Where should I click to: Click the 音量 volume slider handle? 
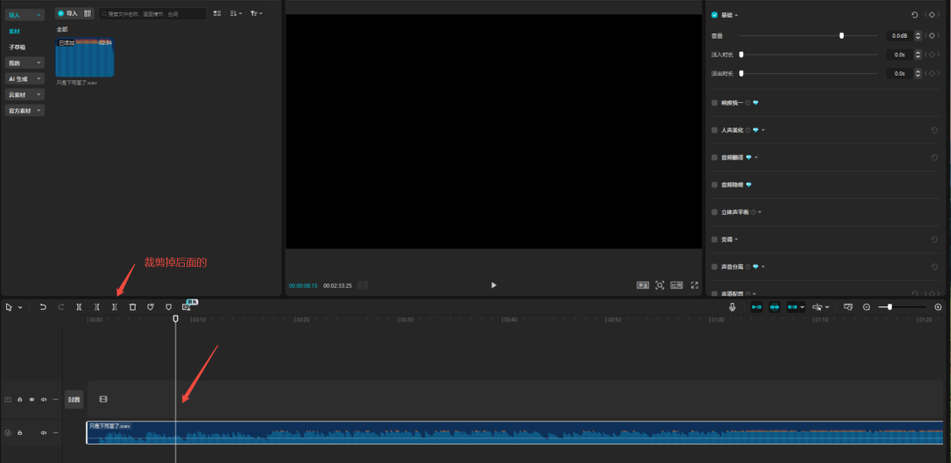(842, 36)
